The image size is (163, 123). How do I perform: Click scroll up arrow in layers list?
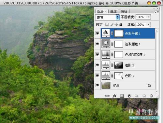coord(156,31)
